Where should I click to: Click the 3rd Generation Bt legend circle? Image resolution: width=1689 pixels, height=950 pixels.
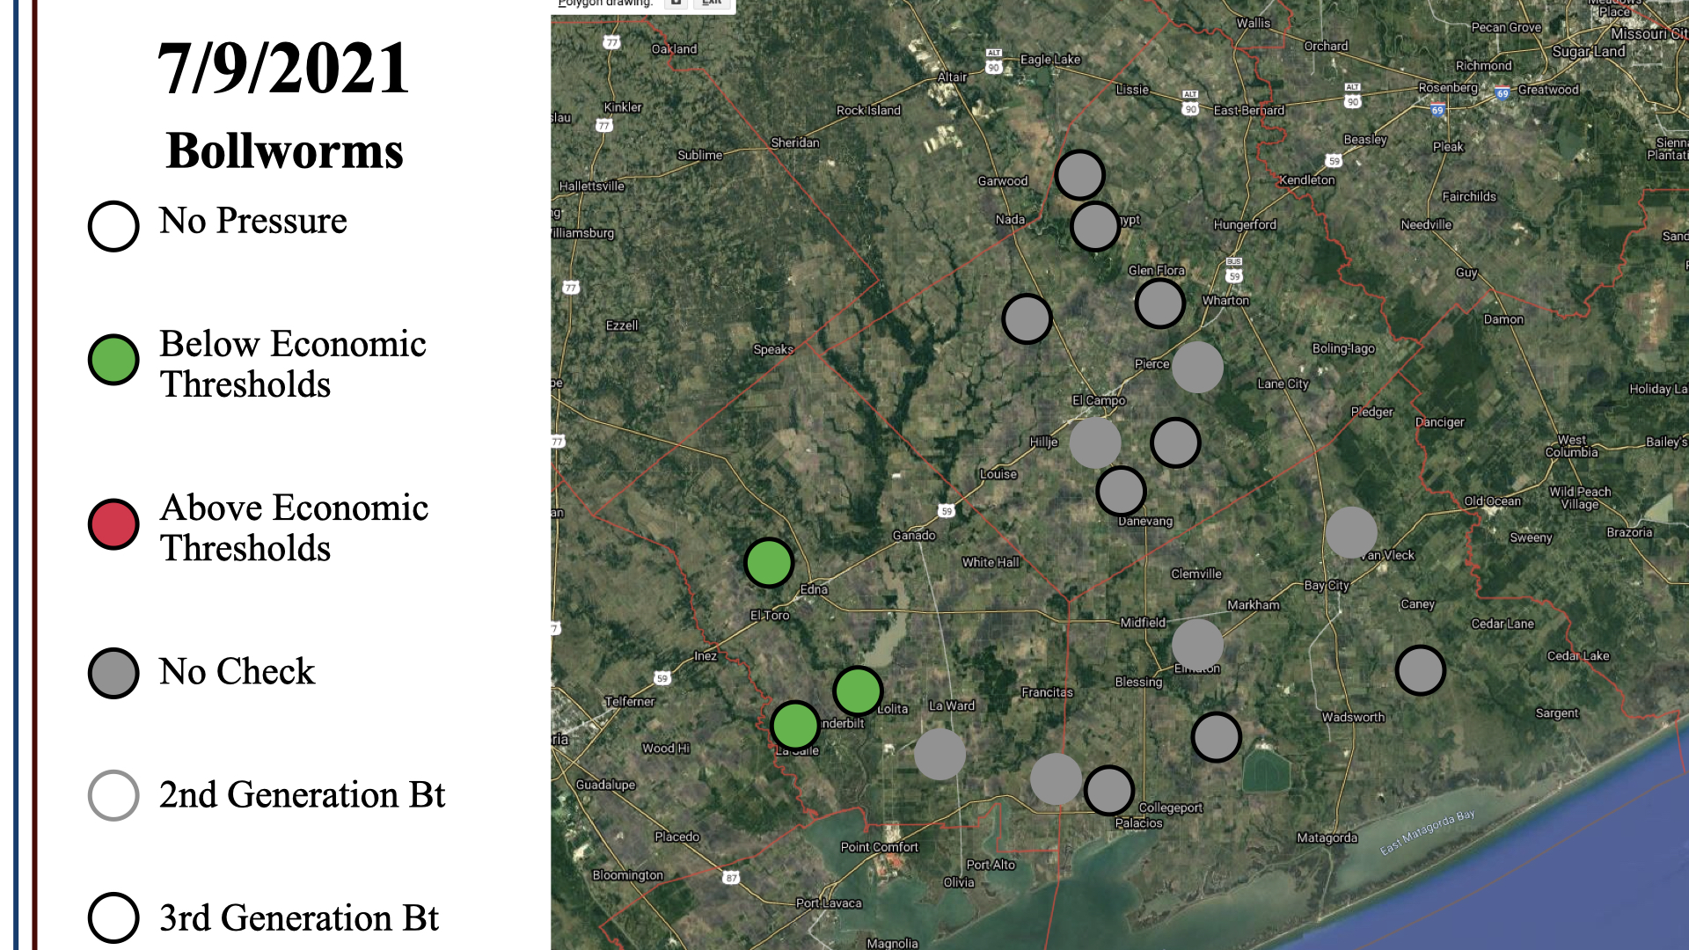click(113, 918)
